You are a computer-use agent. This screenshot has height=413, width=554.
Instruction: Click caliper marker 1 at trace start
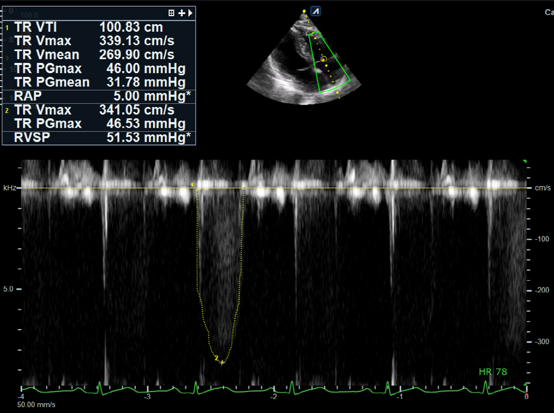[x=197, y=190]
